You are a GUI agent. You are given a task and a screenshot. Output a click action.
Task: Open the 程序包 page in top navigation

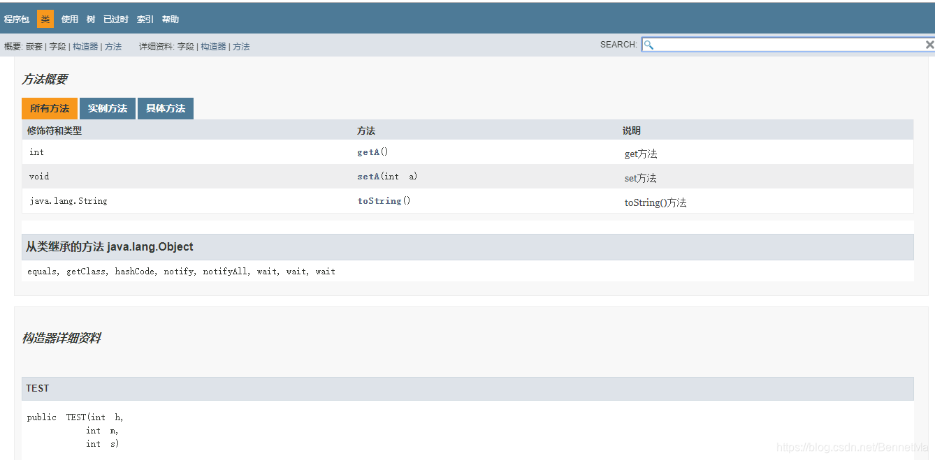click(x=17, y=19)
